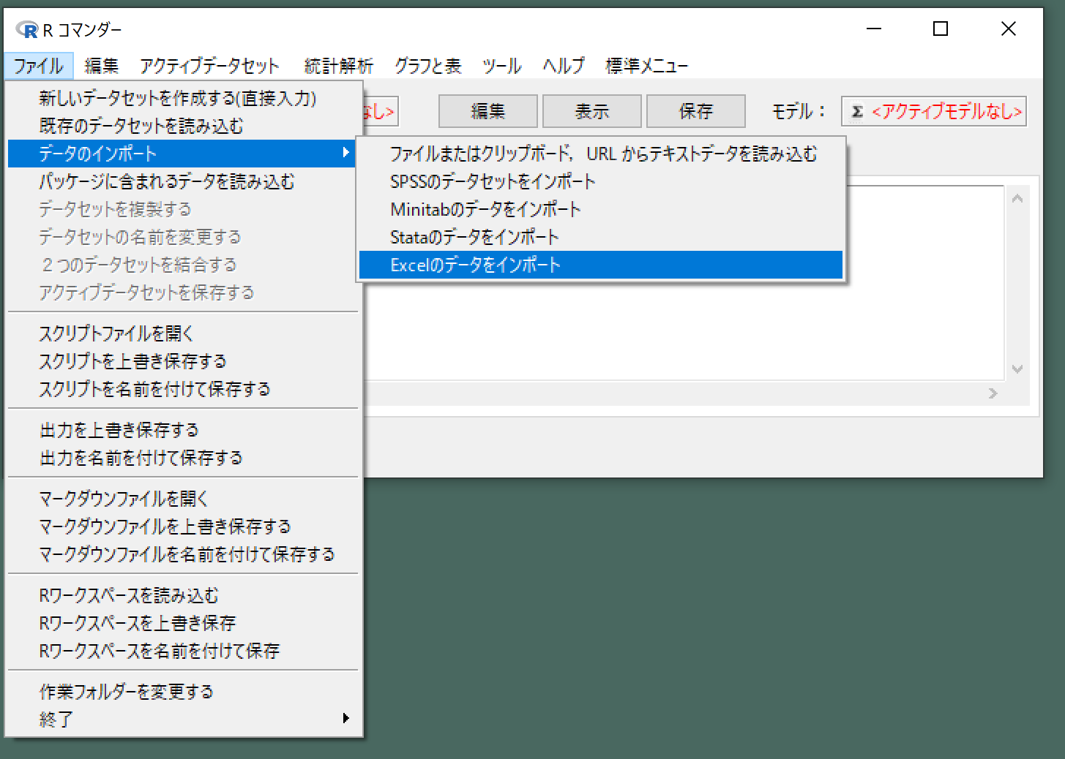The image size is (1065, 759).
Task: Open the '統計解析' menu
Action: 338,67
